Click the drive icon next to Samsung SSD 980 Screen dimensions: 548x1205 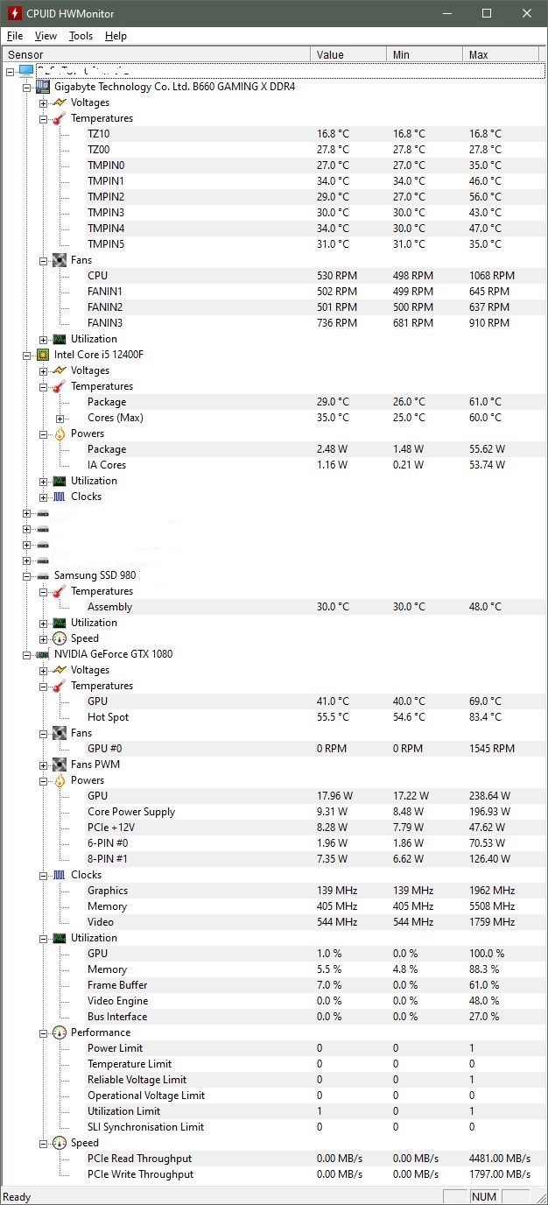(42, 575)
